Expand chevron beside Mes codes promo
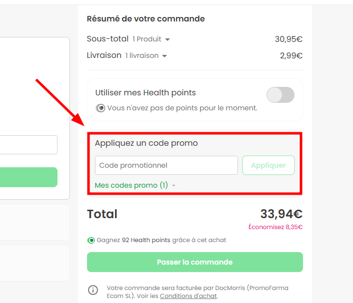The image size is (353, 303). 173,186
